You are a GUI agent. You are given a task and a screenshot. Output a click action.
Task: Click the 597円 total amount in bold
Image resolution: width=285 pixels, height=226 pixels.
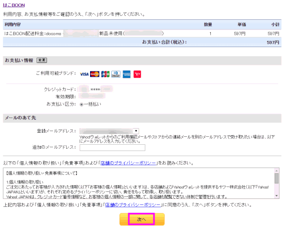coord(273,43)
